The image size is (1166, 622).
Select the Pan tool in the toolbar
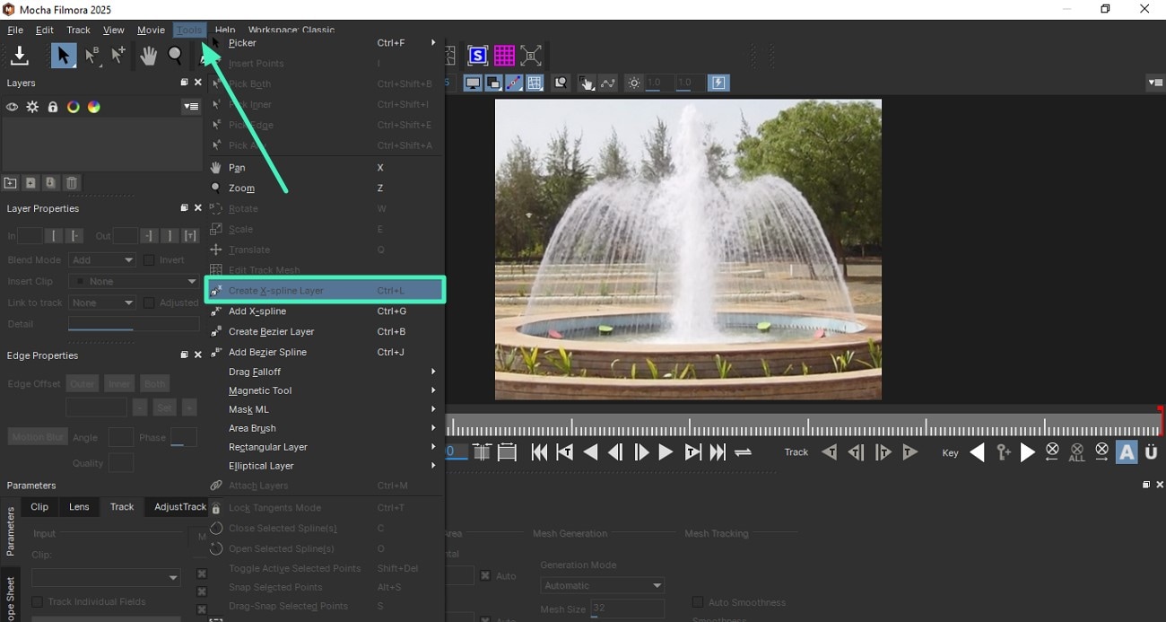(147, 55)
